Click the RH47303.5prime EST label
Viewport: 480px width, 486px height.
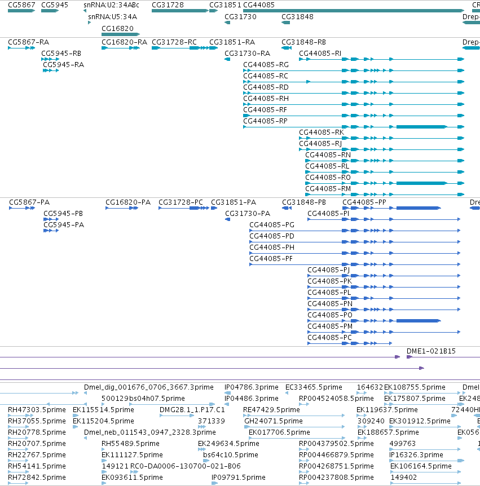(x=37, y=410)
